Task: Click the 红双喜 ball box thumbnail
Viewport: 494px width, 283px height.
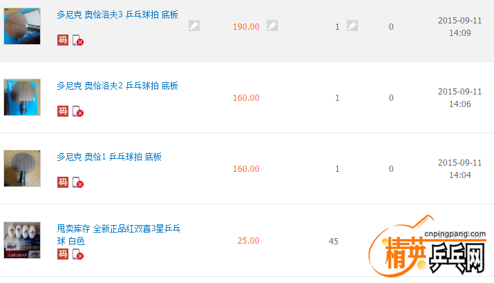Action: (22, 240)
